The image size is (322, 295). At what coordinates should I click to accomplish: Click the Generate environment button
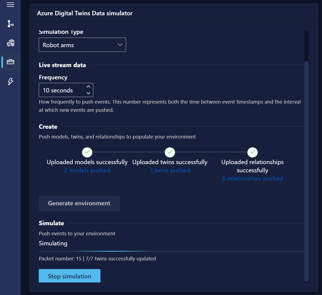[79, 203]
